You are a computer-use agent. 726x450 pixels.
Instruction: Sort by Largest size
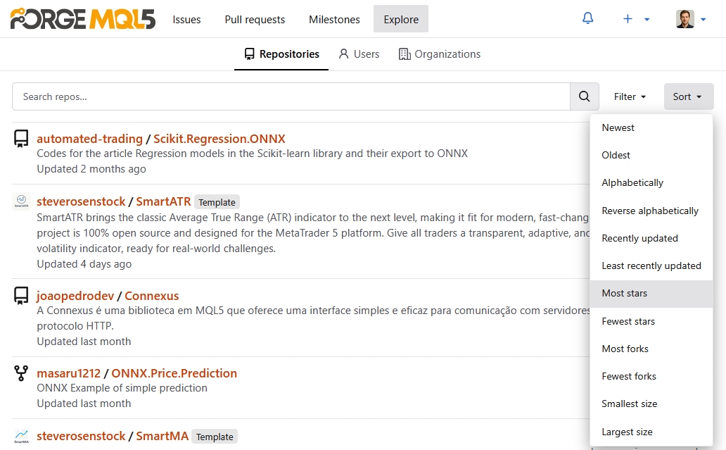(x=651, y=432)
